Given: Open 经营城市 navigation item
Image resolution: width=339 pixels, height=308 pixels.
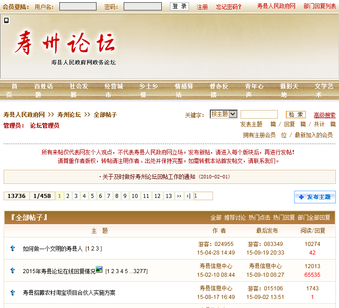Looking at the screenshot, I should (x=114, y=90).
